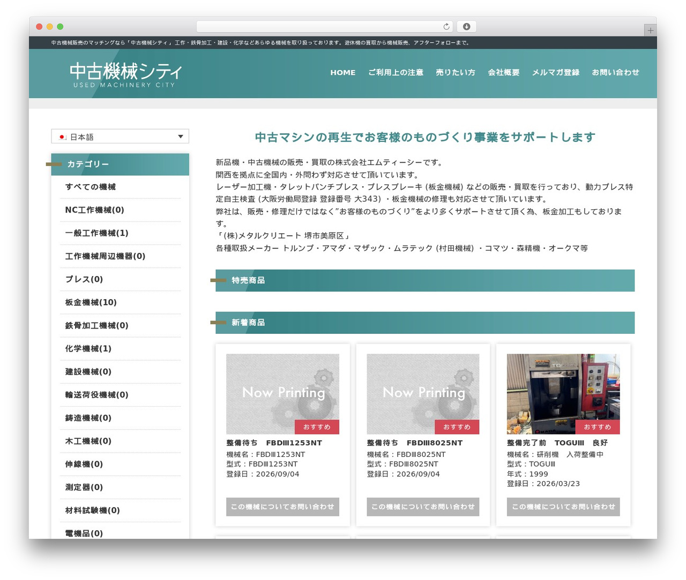
Task: Open the FBDIII1253NT Now Printing thumbnail
Action: 282,394
